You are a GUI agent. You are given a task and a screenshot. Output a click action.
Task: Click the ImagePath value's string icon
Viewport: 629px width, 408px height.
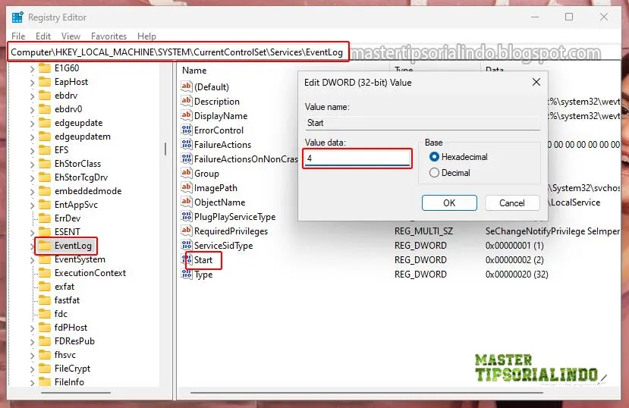click(186, 187)
